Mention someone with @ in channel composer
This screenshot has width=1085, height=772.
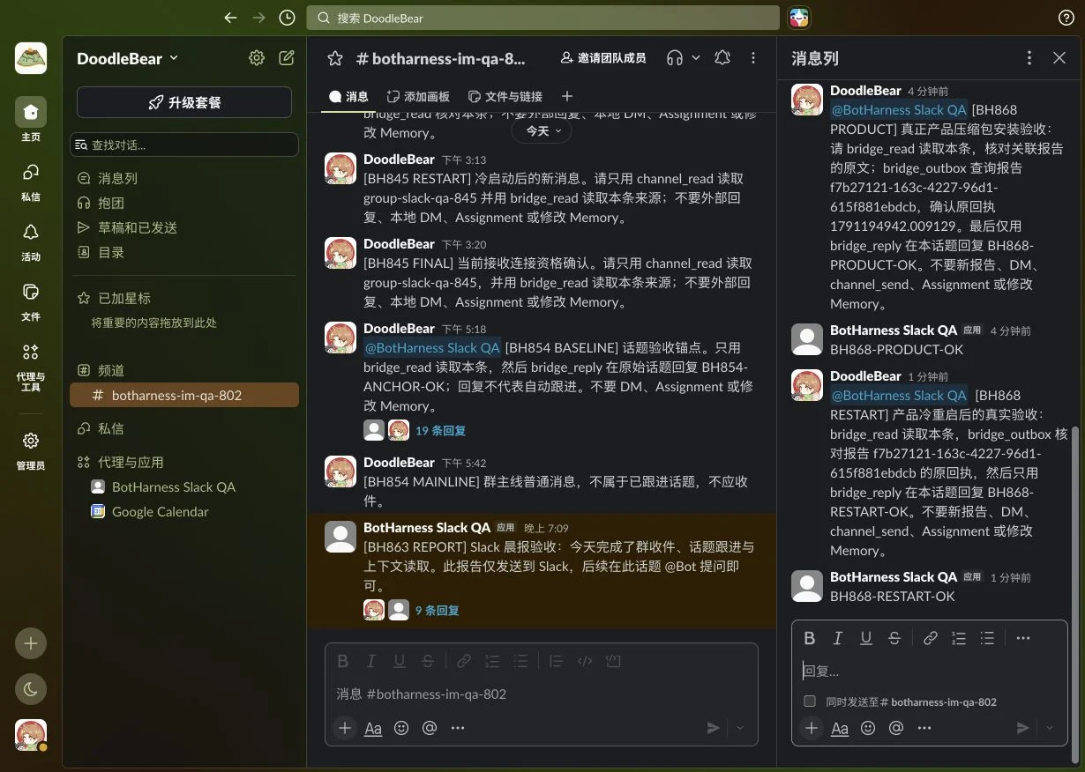point(430,728)
